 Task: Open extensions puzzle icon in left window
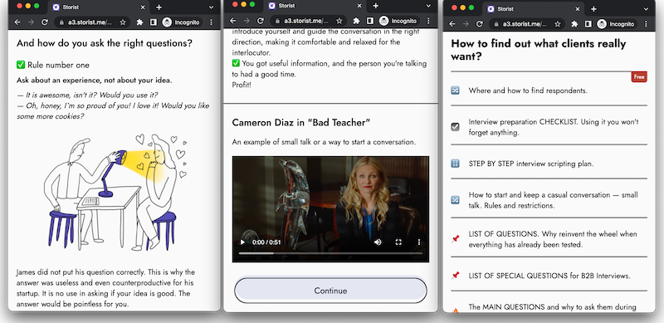139,22
